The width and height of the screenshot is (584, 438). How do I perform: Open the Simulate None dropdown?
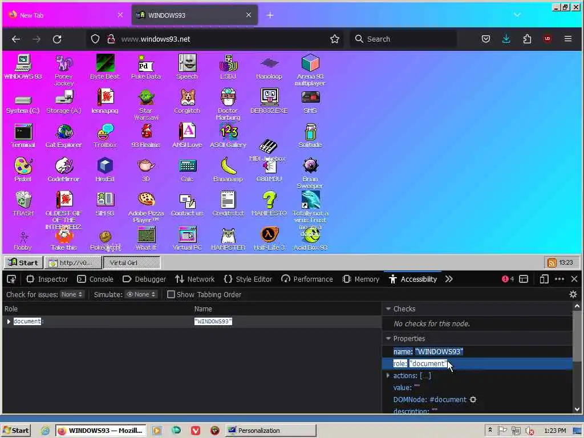141,295
